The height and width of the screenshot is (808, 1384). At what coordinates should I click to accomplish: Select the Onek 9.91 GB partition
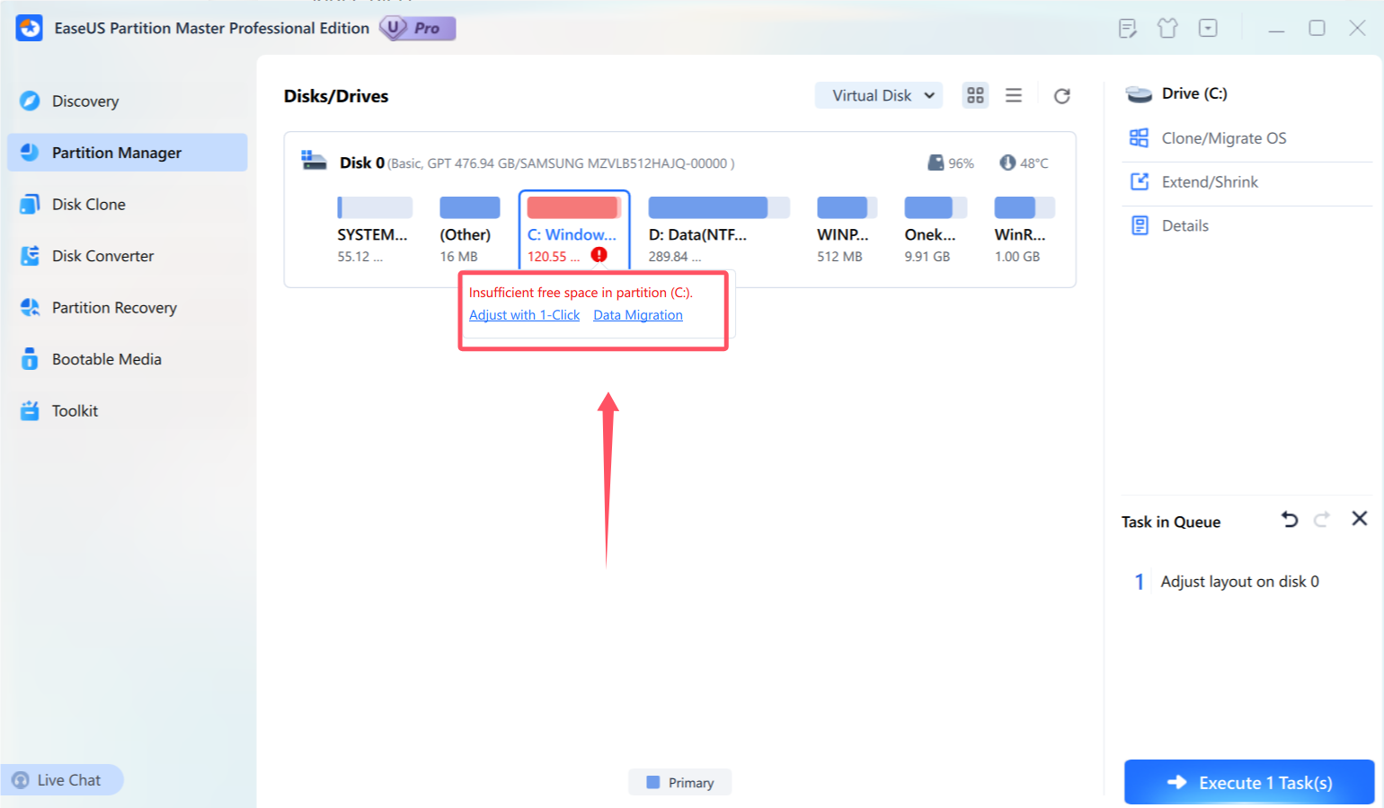click(x=935, y=231)
